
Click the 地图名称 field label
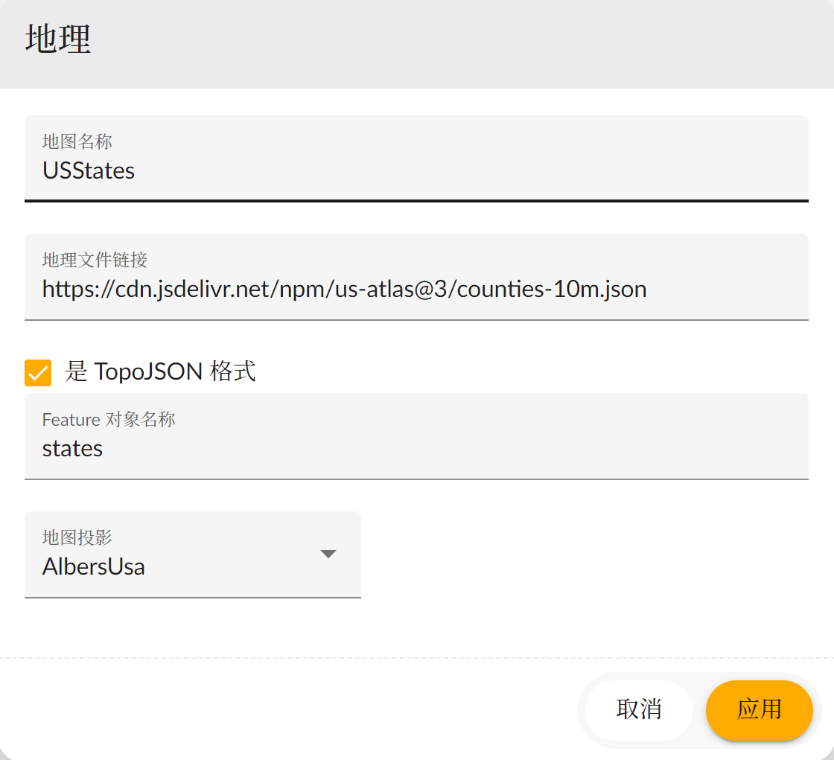click(x=77, y=141)
